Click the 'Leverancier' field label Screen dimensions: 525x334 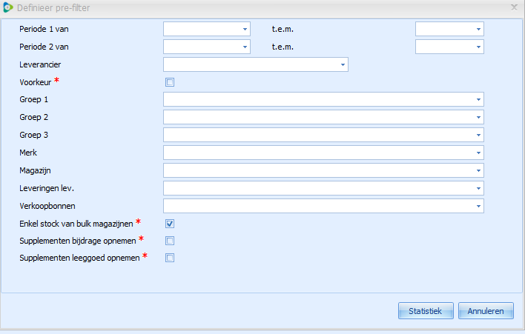click(x=40, y=64)
